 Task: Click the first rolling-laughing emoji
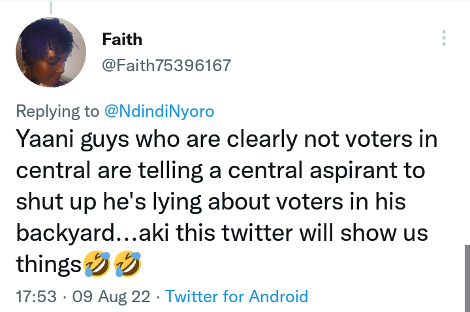pos(97,264)
